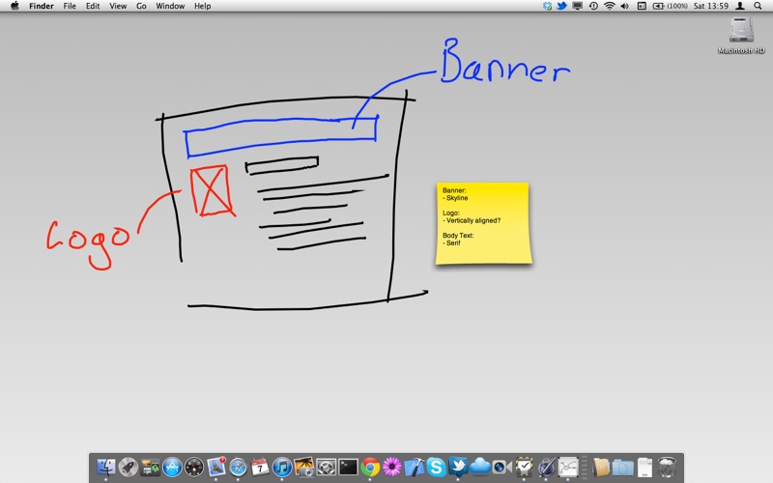
Task: Select the yellow sticky note
Action: (482, 222)
